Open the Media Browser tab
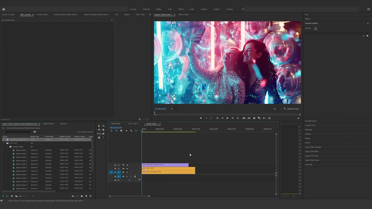 49,124
